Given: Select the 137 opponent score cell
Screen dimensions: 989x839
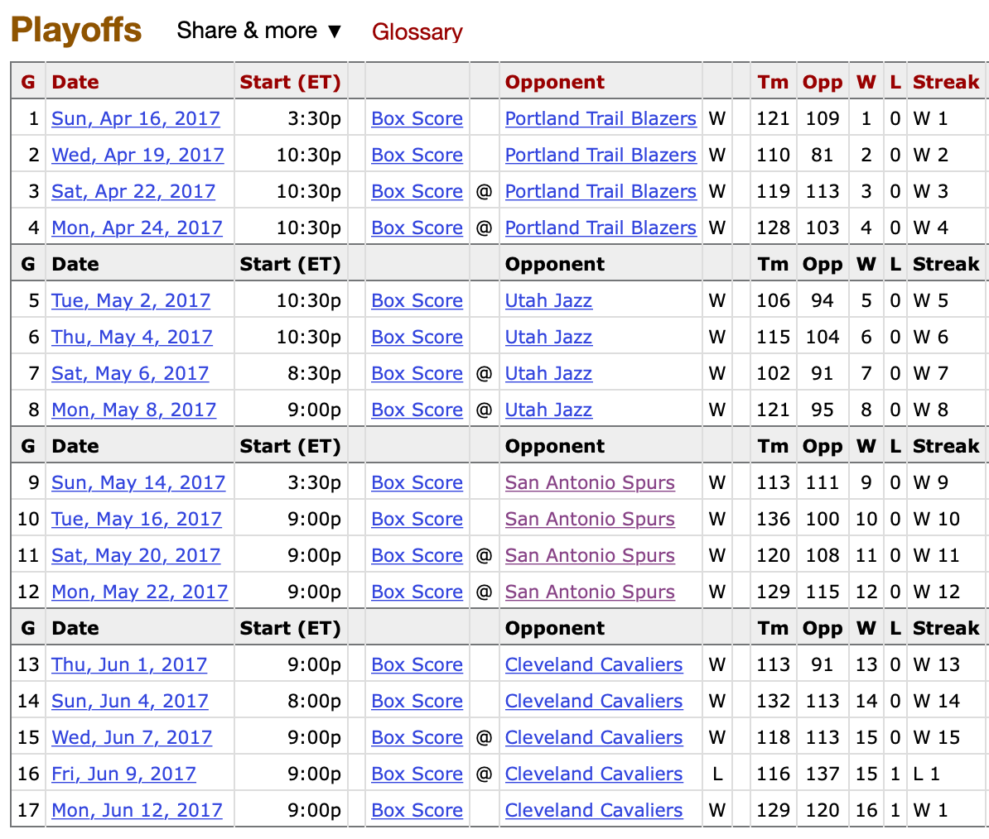Looking at the screenshot, I should click(823, 774).
